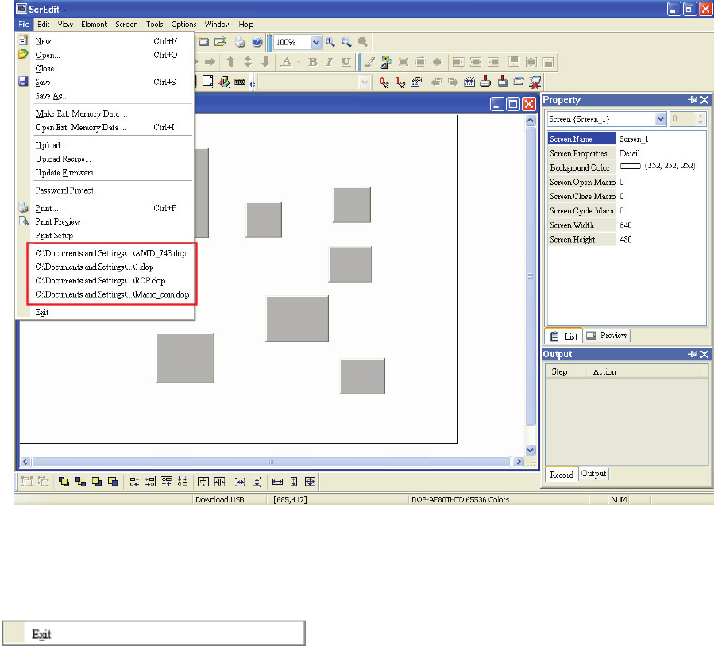
Task: Click the open folder icon in toolbar
Action: click(x=220, y=42)
